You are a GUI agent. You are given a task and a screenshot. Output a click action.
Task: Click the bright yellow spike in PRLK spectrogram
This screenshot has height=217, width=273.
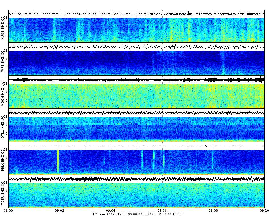pyautogui.click(x=58, y=162)
